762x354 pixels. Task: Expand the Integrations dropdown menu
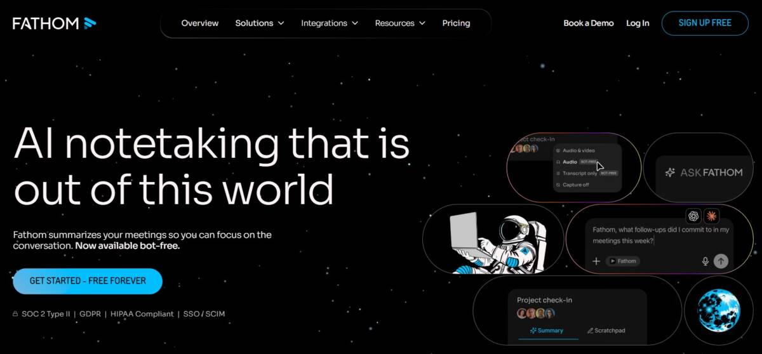pyautogui.click(x=330, y=23)
